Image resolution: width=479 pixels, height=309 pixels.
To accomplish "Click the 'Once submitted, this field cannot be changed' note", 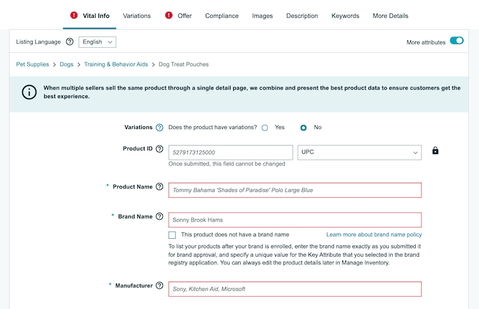I will coord(227,164).
